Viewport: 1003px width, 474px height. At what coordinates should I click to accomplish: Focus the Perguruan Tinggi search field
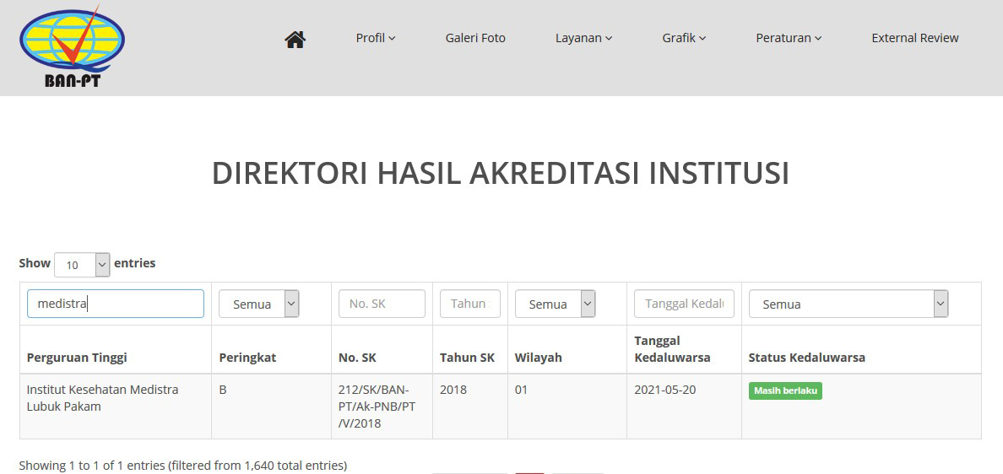(115, 304)
